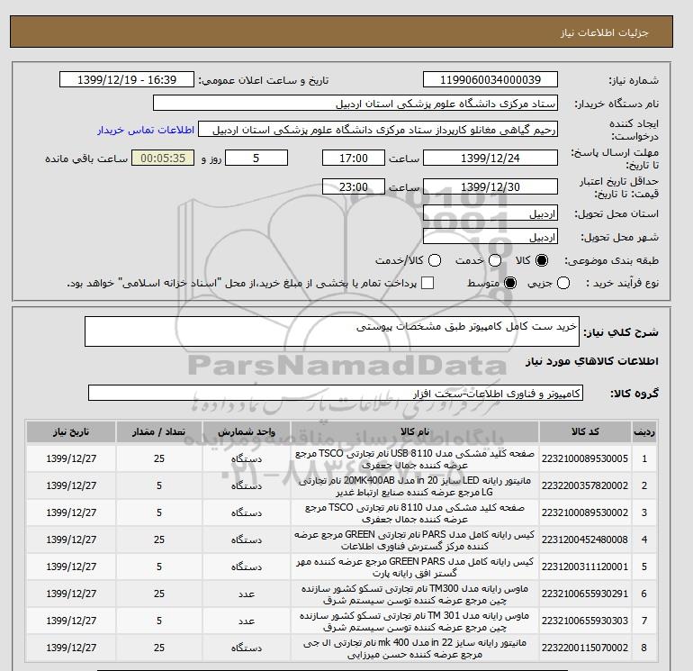693x671 pixels.
Task: Click the GREEN PARS case item in row 4
Action: (x=415, y=540)
